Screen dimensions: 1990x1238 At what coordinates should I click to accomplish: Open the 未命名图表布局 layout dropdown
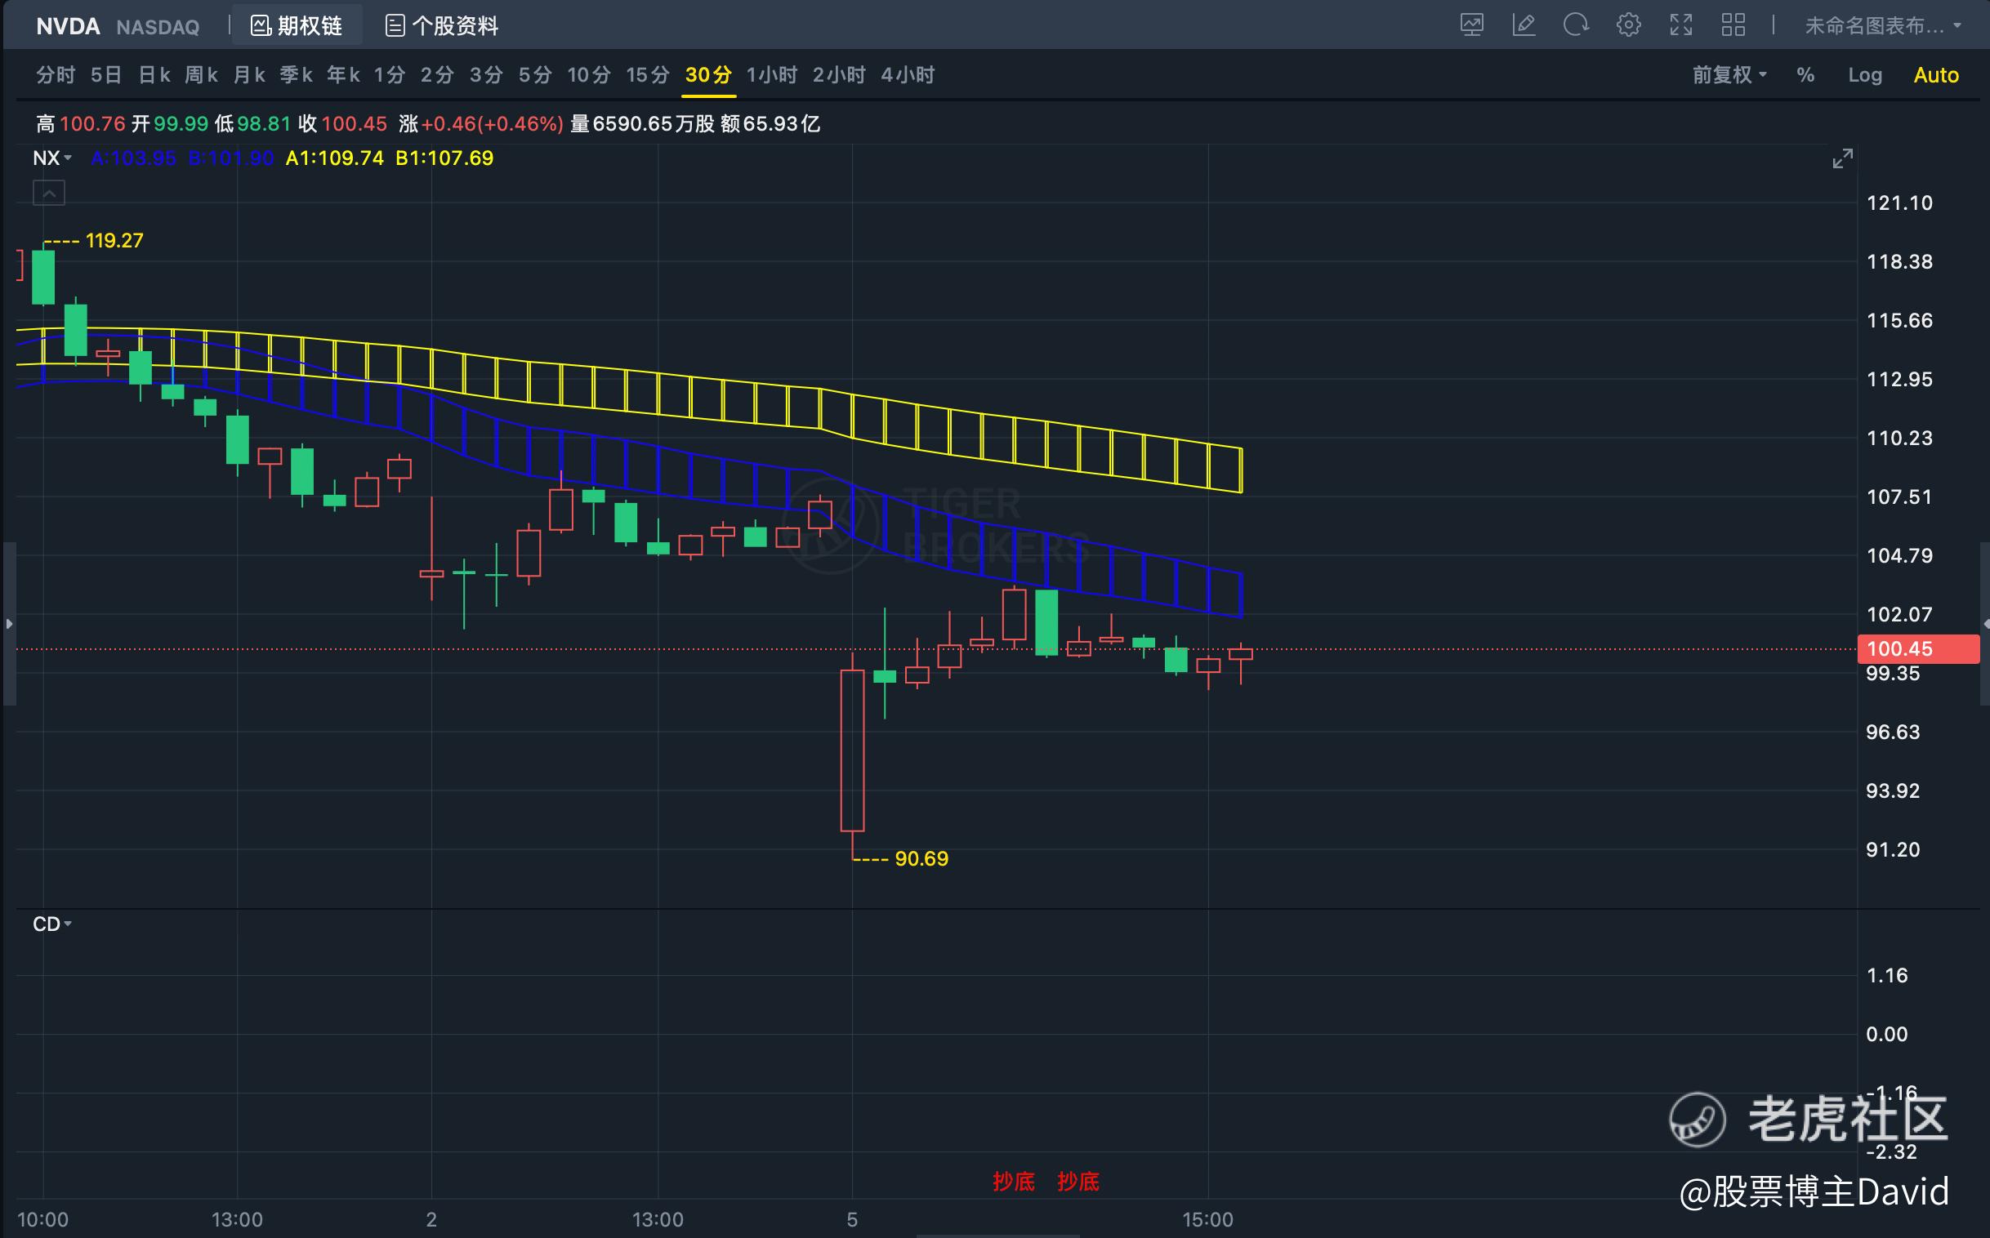pyautogui.click(x=1882, y=26)
